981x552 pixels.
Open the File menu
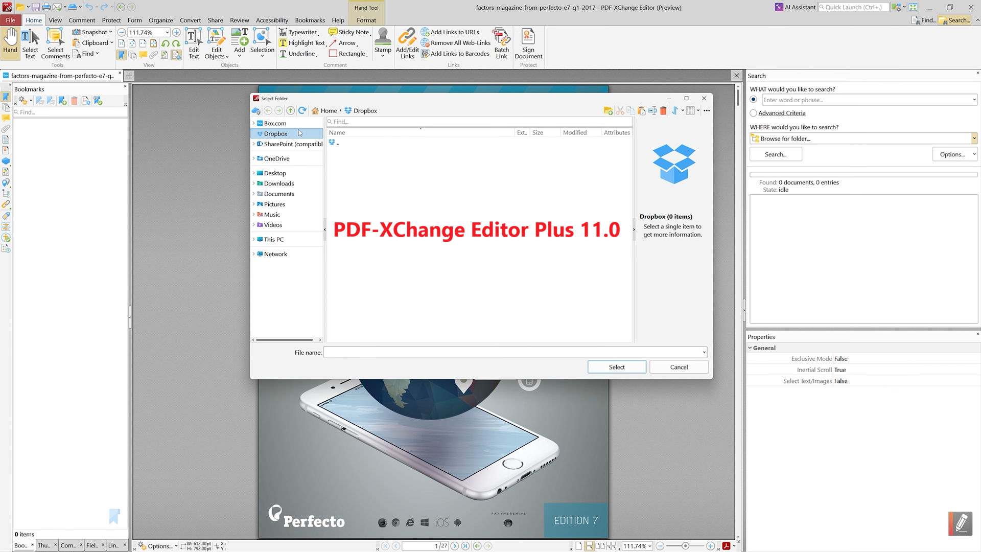(10, 20)
